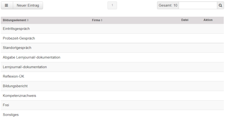Select the Kompetenznachweis row
This screenshot has height=118, width=228.
tap(19, 96)
